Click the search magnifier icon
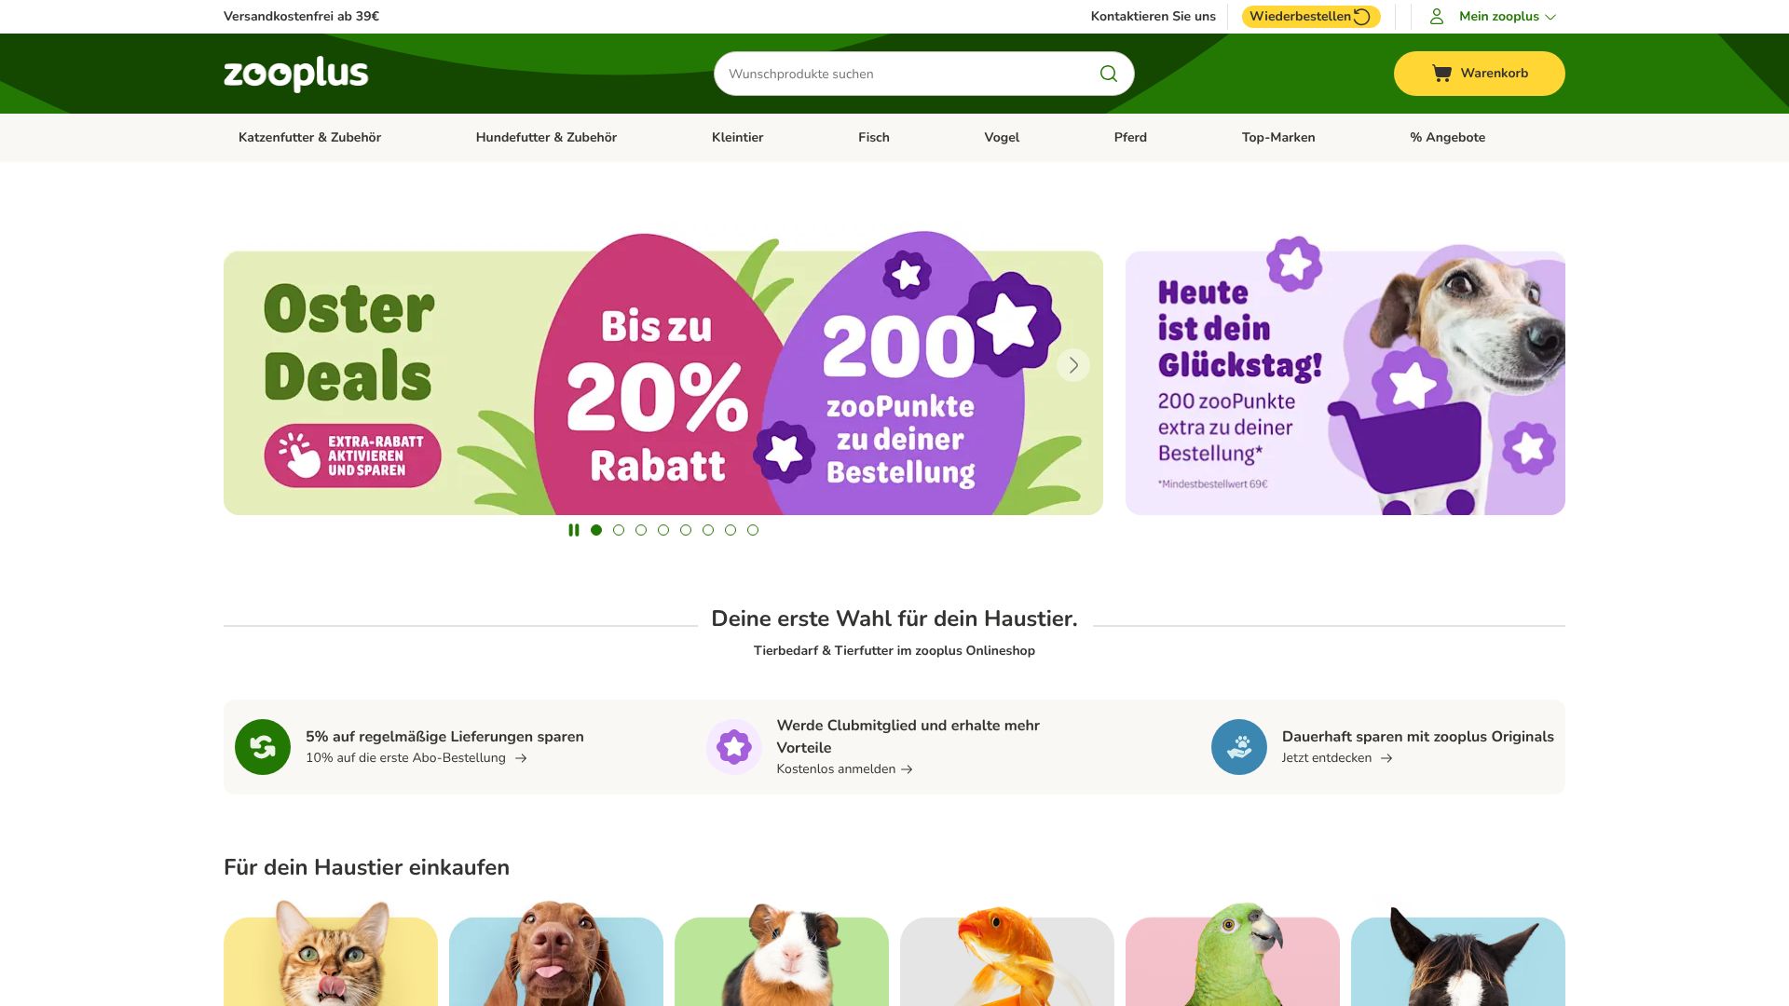1789x1006 pixels. coord(1108,74)
